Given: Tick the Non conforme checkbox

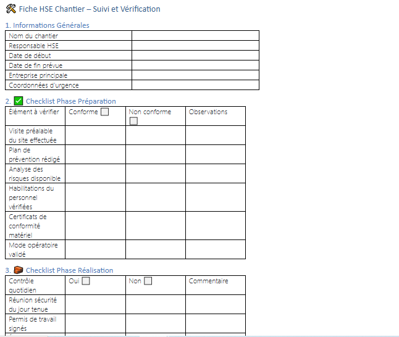Looking at the screenshot, I should click(x=133, y=121).
